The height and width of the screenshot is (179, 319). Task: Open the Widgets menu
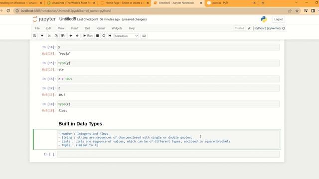pos(117,28)
